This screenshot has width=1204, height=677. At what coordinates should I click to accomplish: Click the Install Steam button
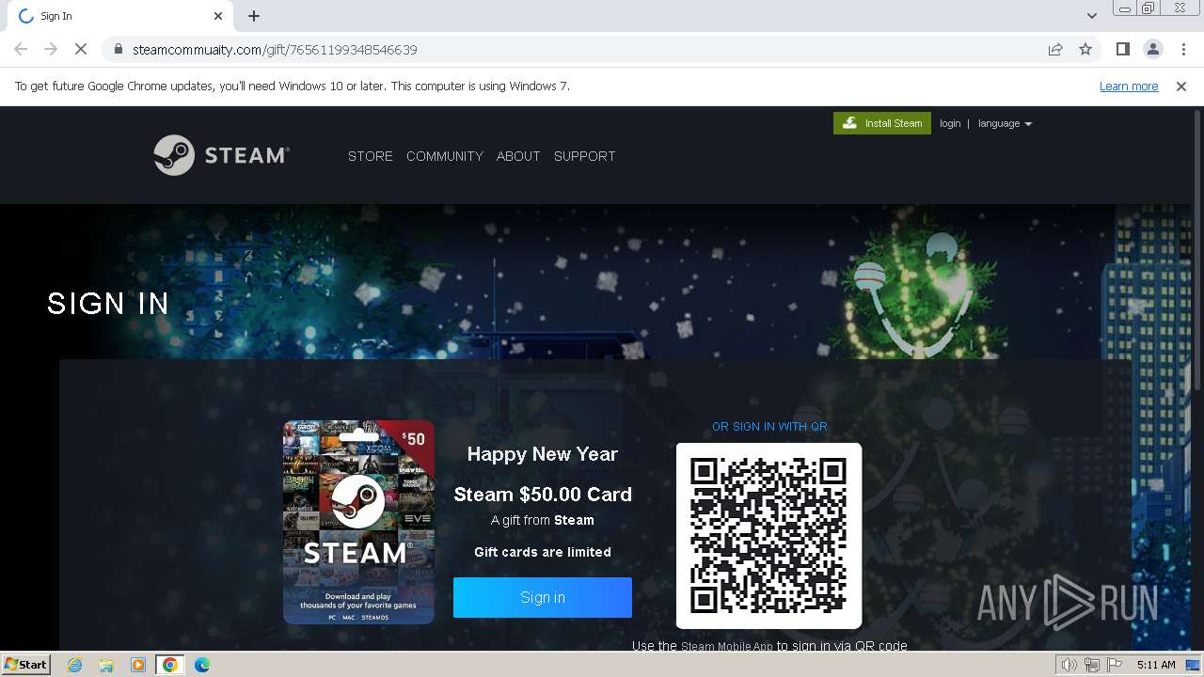pos(882,123)
